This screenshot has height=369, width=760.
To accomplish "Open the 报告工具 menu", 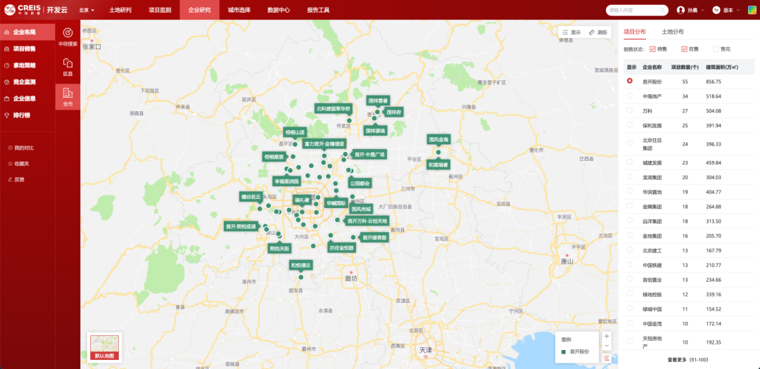I will point(319,10).
